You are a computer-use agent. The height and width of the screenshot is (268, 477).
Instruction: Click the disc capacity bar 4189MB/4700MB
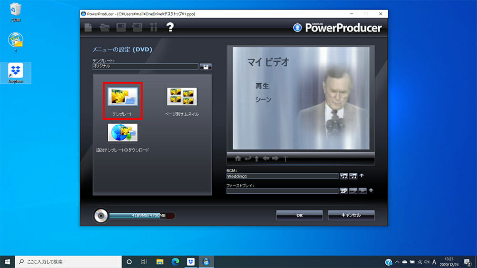142,216
